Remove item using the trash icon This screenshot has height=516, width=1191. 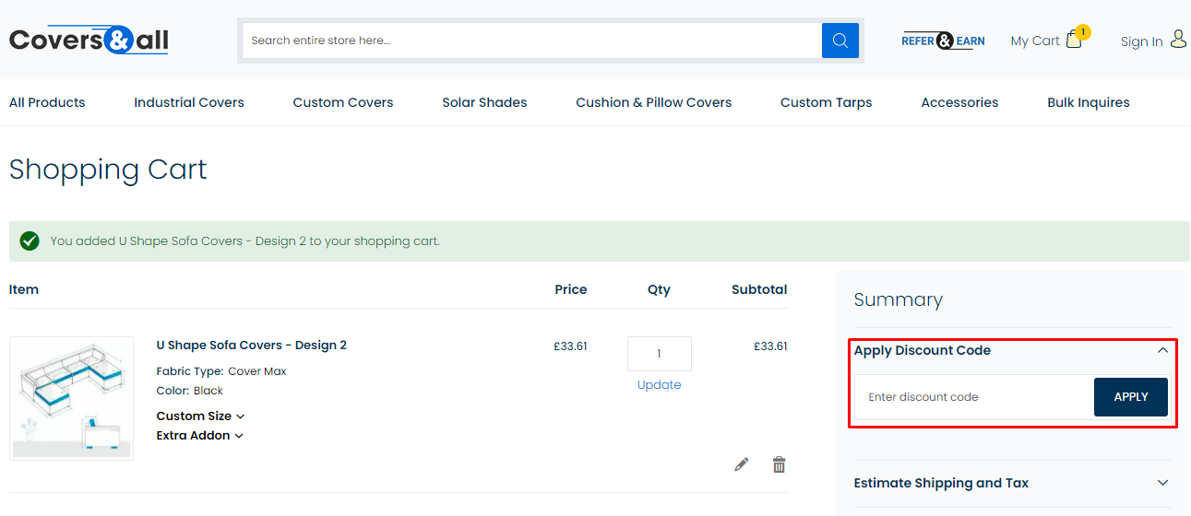[x=779, y=464]
